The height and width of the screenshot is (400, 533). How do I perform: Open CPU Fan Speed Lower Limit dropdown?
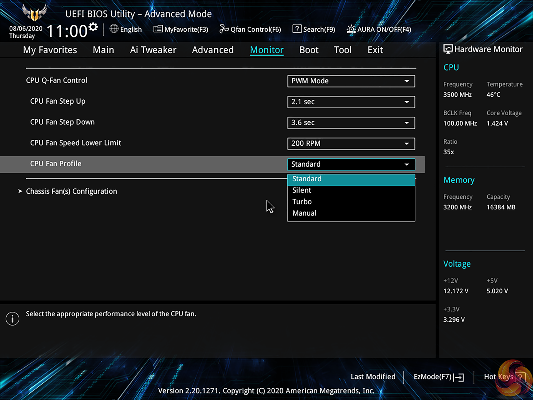pyautogui.click(x=351, y=144)
